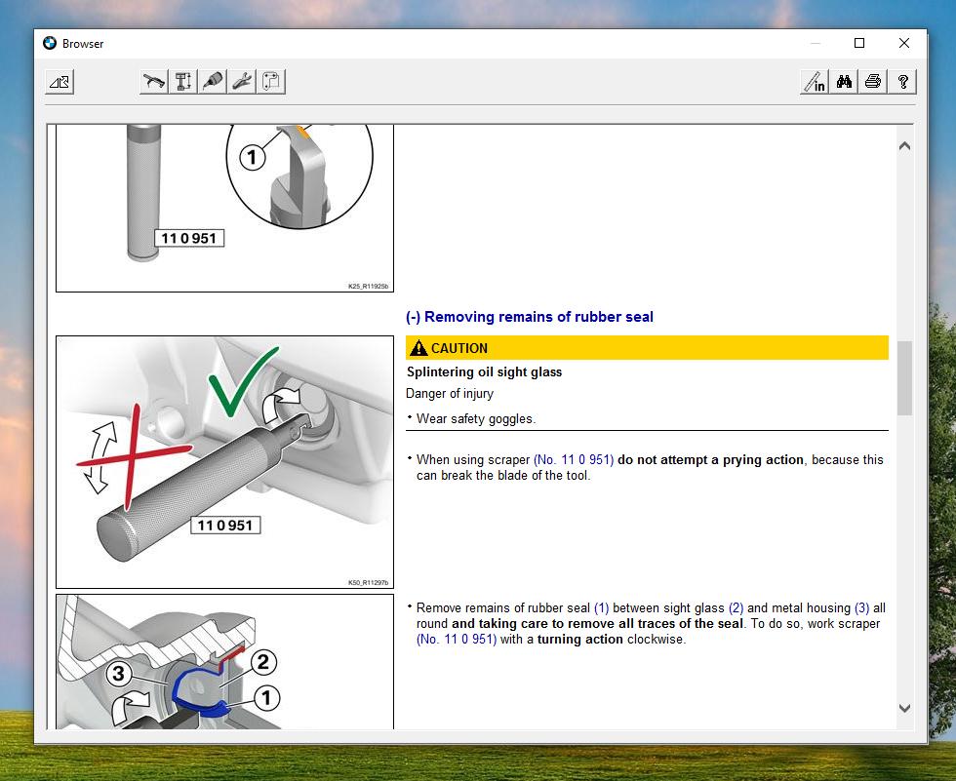956x781 pixels.
Task: Click the (2) link after 'sight glass'
Action: click(736, 607)
